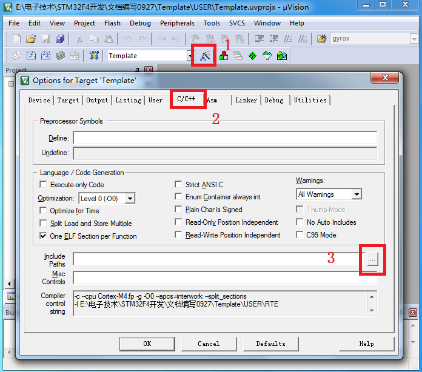Open the Peripherals menu
This screenshot has width=422, height=372.
point(177,23)
